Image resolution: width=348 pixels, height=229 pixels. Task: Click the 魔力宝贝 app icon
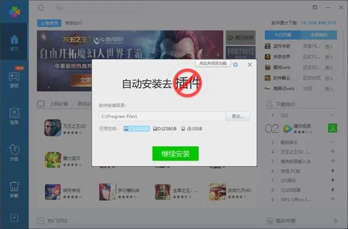53,160
